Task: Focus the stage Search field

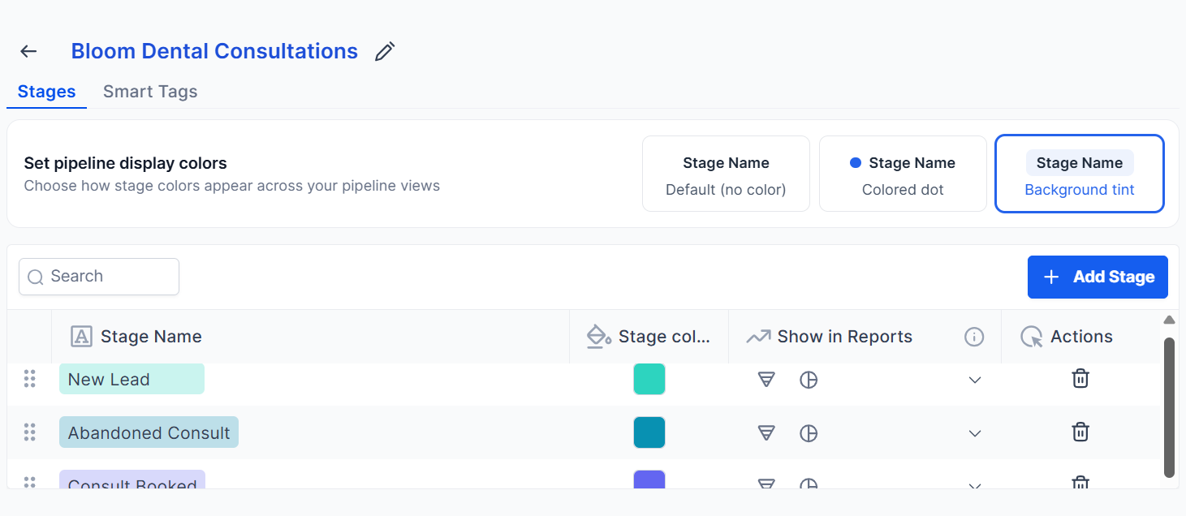Action: tap(99, 277)
